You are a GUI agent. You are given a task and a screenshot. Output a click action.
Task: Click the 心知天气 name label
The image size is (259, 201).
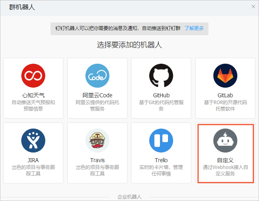tap(33, 95)
